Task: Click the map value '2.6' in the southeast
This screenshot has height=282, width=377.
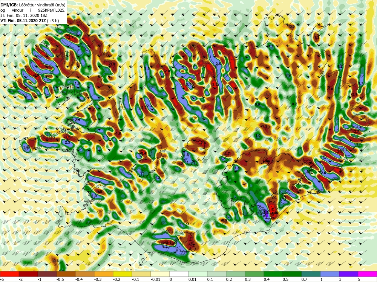Action: point(323,173)
